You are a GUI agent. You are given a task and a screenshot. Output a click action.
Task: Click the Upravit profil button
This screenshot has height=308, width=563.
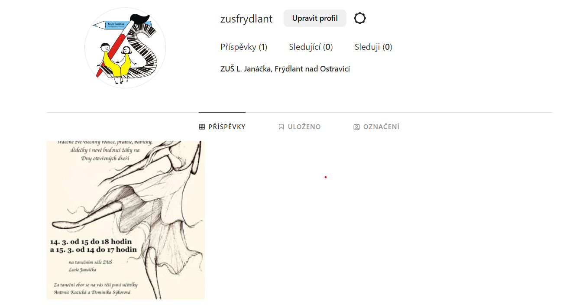pos(315,18)
